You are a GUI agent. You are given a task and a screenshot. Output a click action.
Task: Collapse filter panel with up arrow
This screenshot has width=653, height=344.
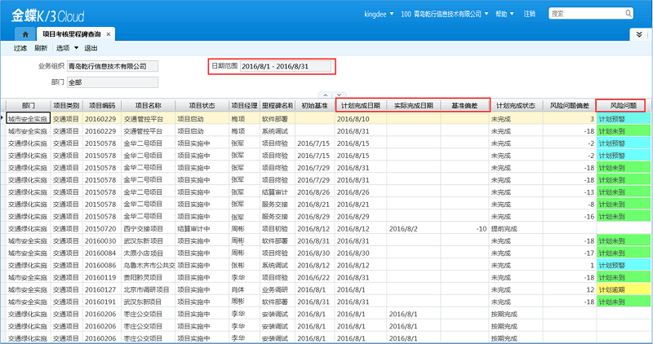tap(326, 95)
